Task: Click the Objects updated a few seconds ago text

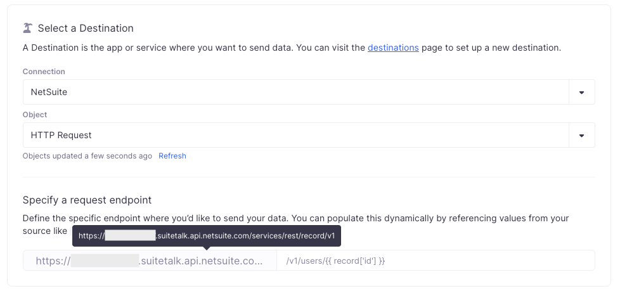Action: (x=87, y=156)
